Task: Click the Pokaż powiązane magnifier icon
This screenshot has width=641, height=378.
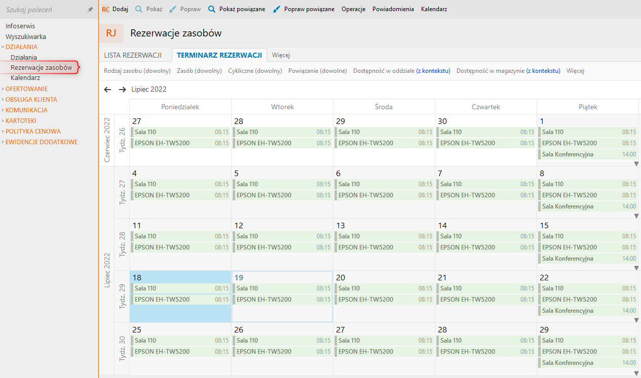Action: [x=212, y=9]
